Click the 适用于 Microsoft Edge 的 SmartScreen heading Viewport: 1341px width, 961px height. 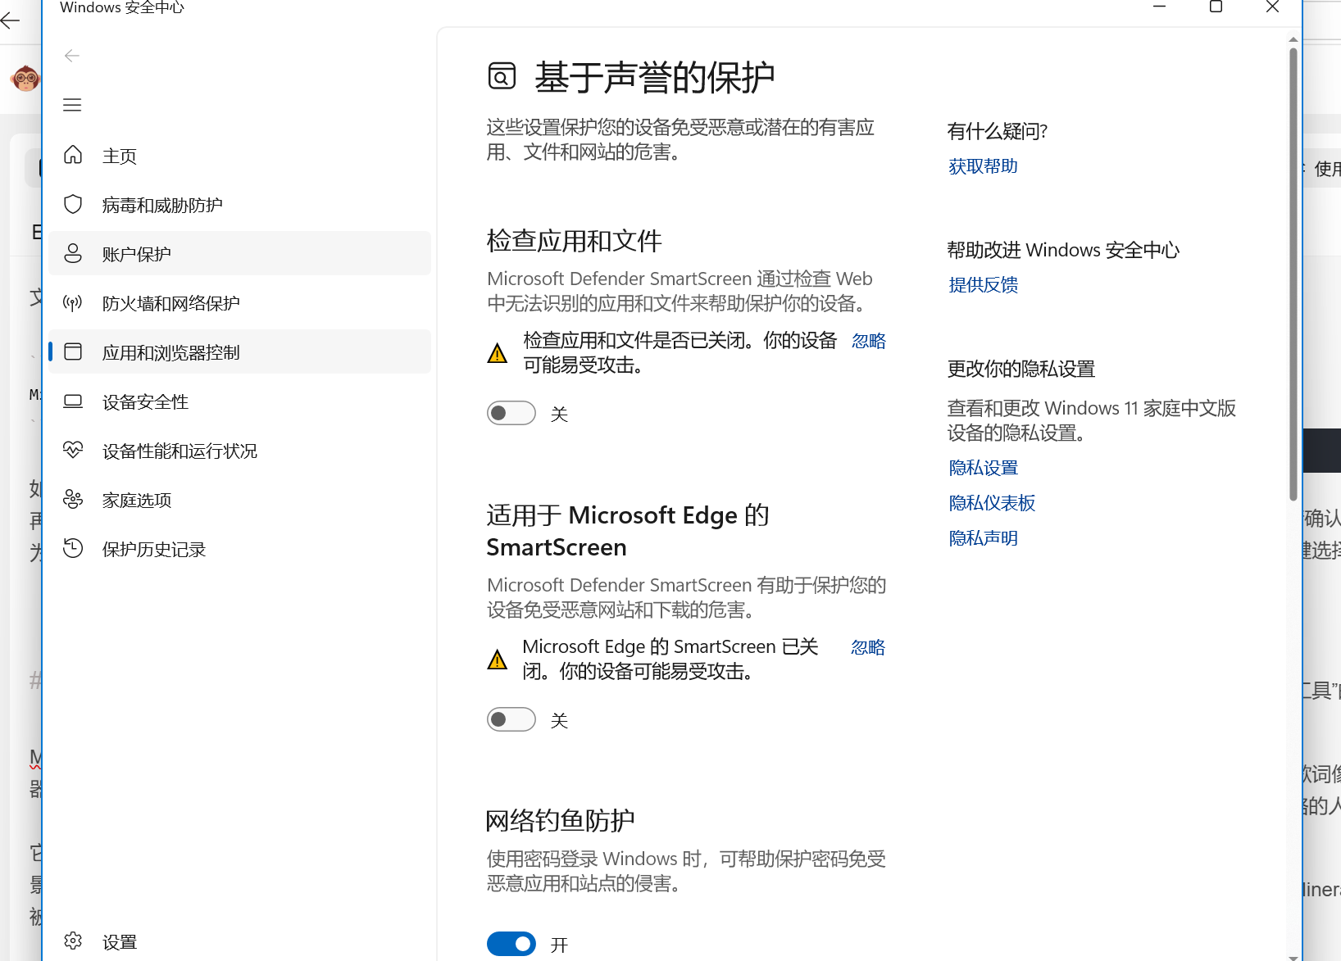628,531
